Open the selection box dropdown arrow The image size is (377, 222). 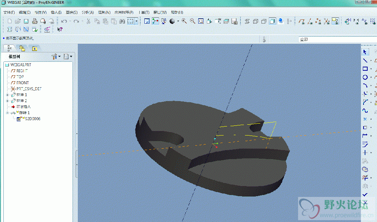tap(136, 21)
